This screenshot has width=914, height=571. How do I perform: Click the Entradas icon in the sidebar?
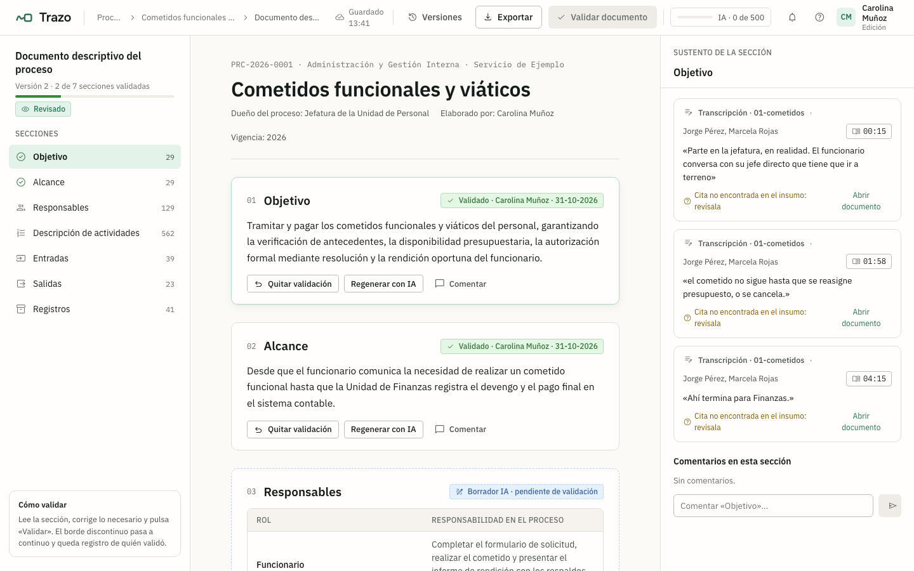(21, 258)
